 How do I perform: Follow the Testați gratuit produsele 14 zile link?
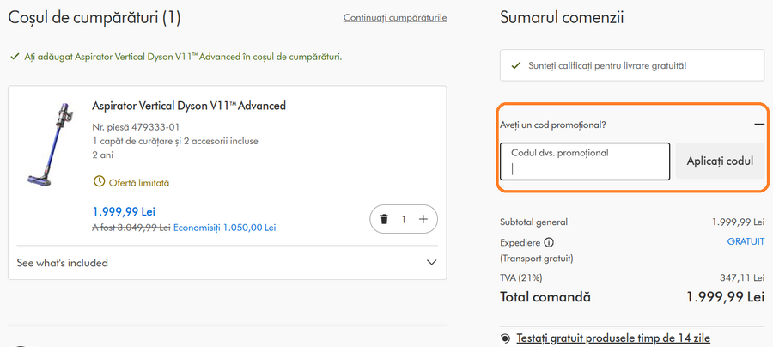(613, 338)
